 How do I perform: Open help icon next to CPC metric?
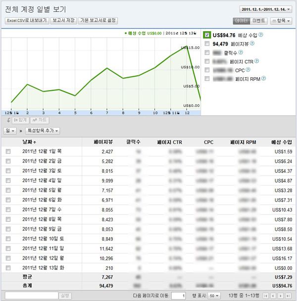(x=248, y=70)
